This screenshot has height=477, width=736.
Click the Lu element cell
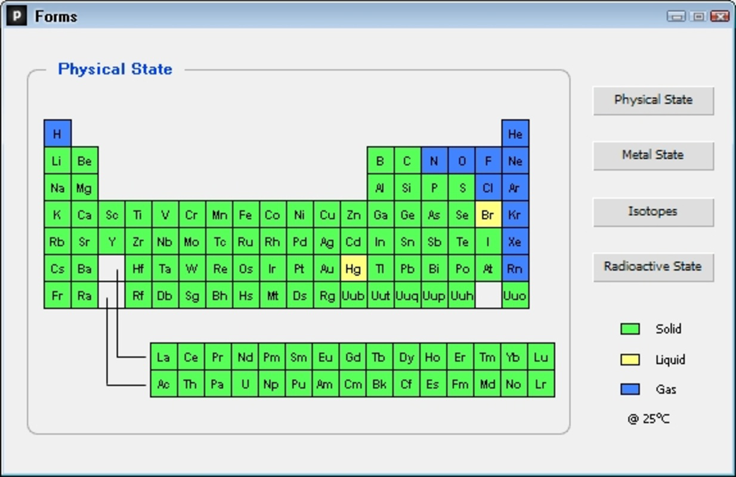pos(541,357)
